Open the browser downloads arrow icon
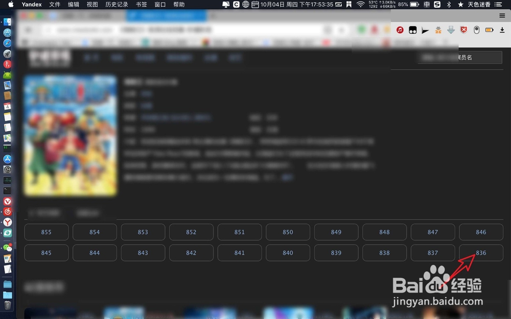Image resolution: width=511 pixels, height=319 pixels. [x=502, y=30]
